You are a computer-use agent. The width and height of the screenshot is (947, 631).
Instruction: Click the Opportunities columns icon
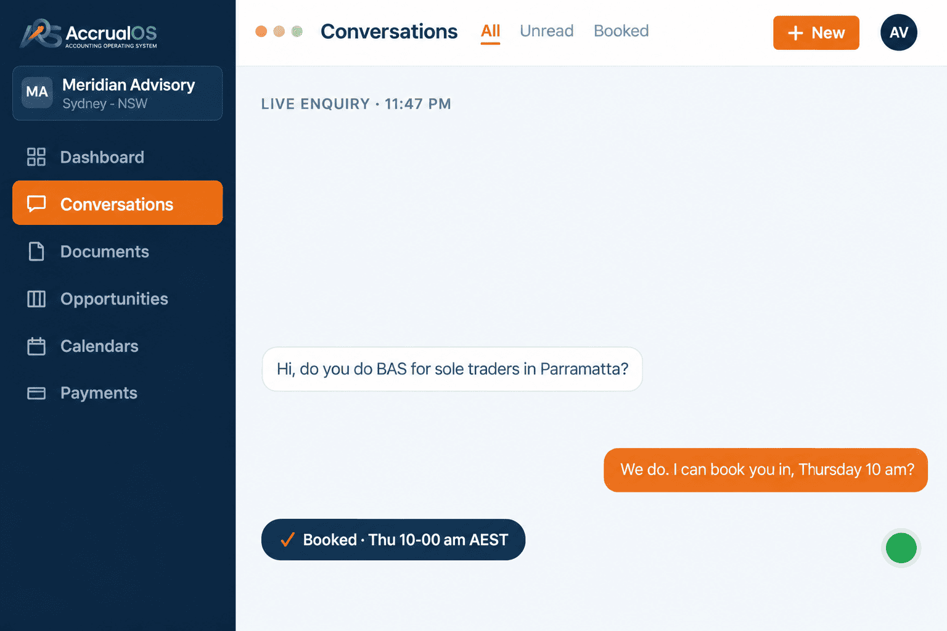[x=36, y=299]
